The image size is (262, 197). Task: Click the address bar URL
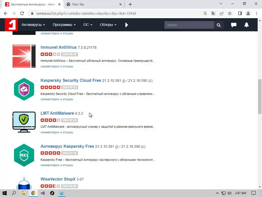86,13
